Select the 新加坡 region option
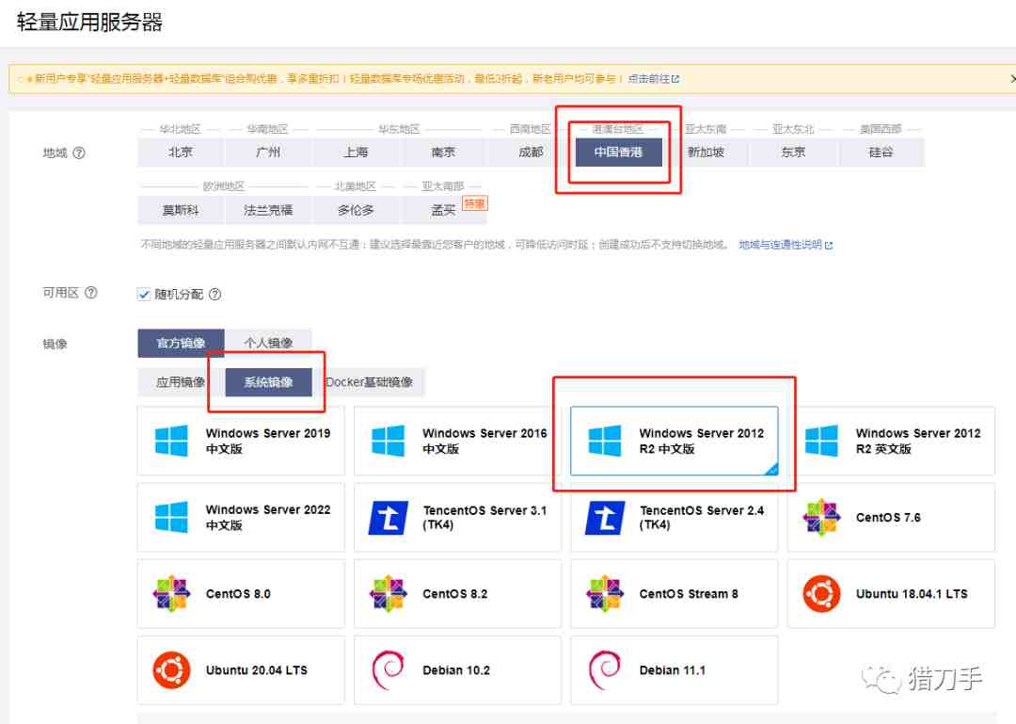Image resolution: width=1016 pixels, height=724 pixels. pos(706,153)
